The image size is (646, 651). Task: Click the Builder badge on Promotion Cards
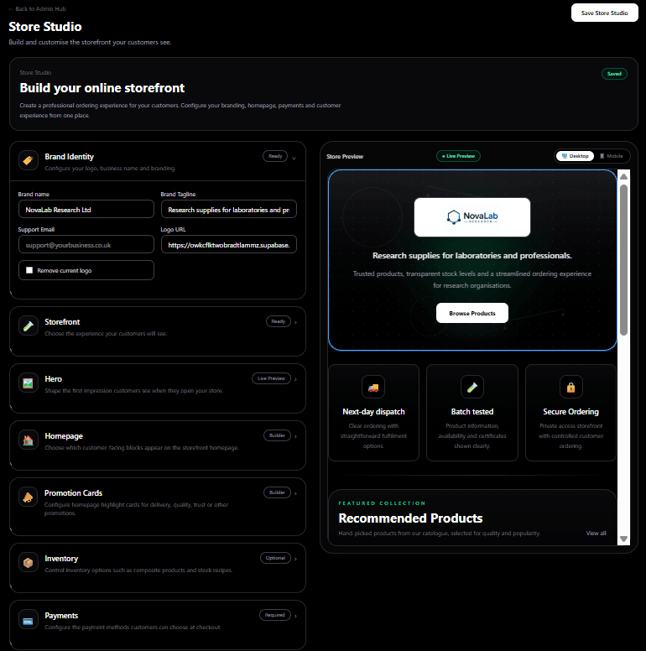(x=277, y=492)
